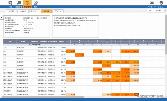Switch to the 集計レポート tab
The image size is (167, 101).
(x=35, y=11)
